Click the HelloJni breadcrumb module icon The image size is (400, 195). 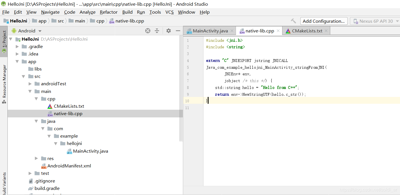(6, 21)
